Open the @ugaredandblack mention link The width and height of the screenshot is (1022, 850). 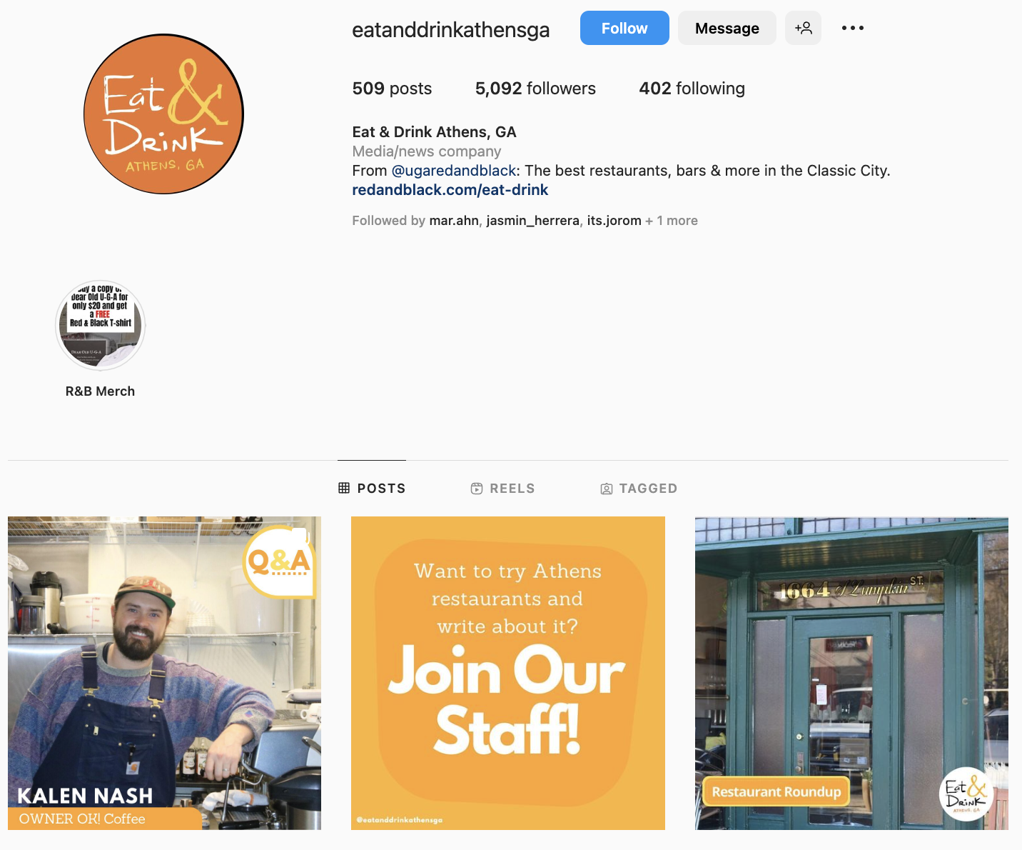coord(454,171)
